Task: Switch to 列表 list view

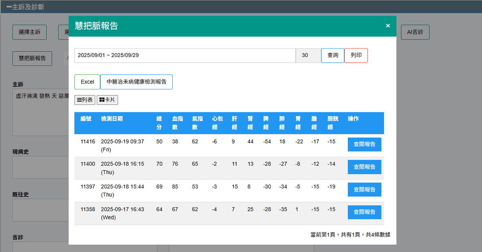Action: click(85, 100)
